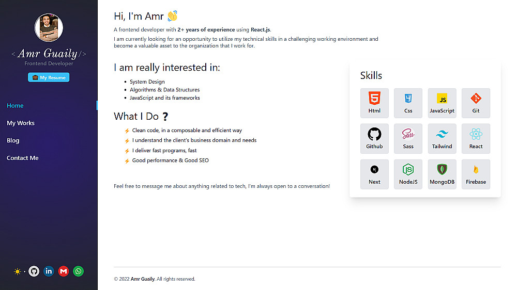This screenshot has height=290, width=517.
Task: Go to the Home menu item
Action: pyautogui.click(x=15, y=106)
